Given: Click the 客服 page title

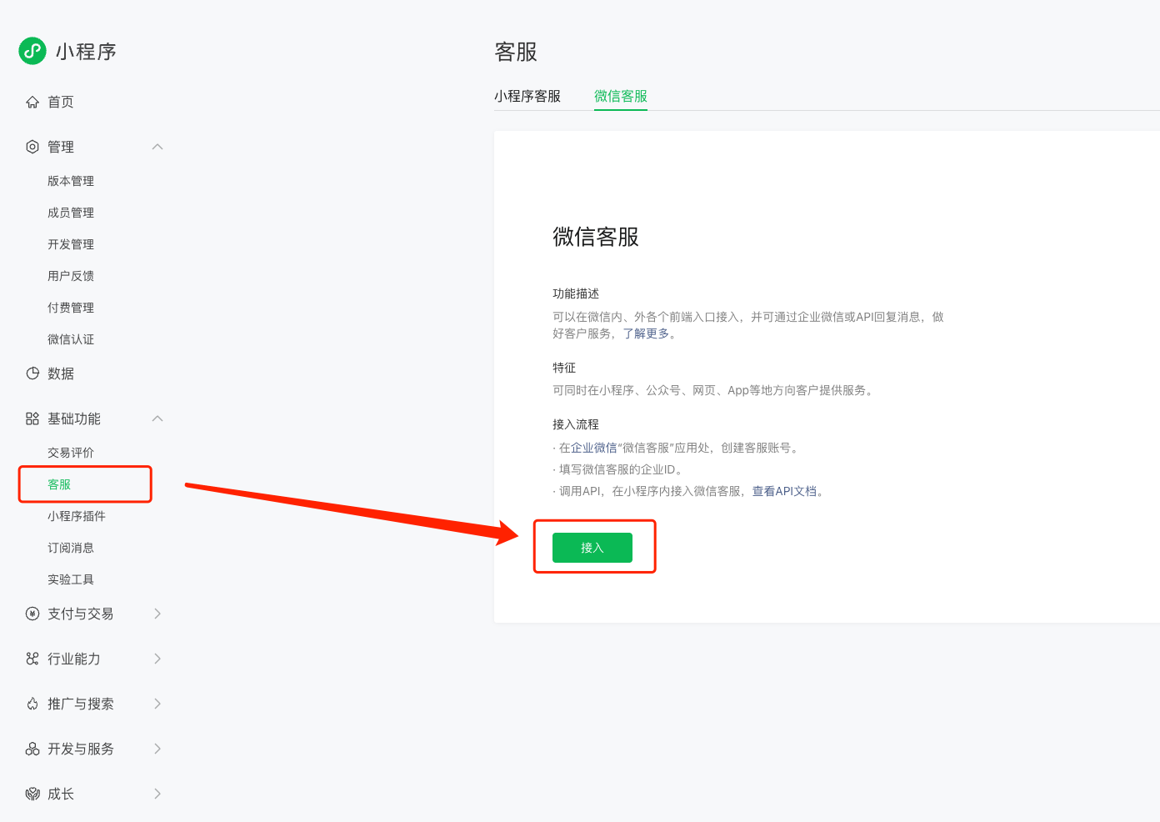Looking at the screenshot, I should click(516, 52).
